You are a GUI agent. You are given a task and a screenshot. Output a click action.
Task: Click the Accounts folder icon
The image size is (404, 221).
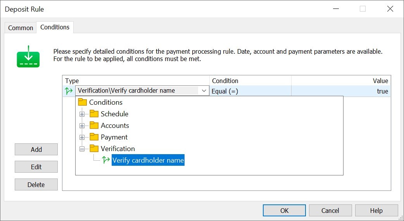(x=94, y=126)
